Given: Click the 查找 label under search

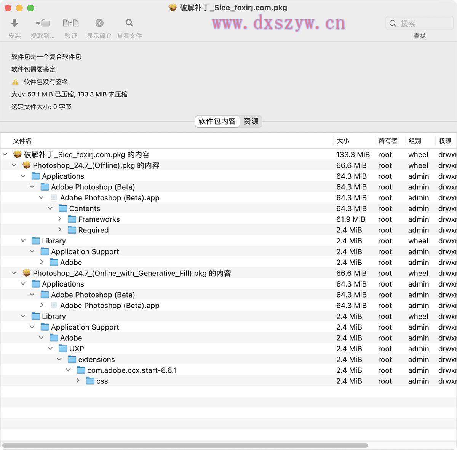Looking at the screenshot, I should (419, 36).
